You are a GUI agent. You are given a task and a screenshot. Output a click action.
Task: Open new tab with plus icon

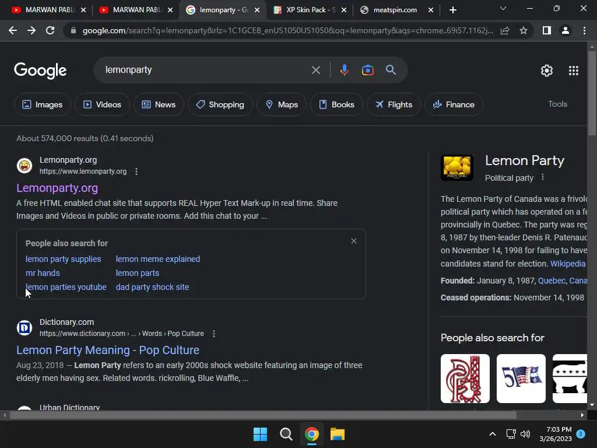tap(452, 10)
